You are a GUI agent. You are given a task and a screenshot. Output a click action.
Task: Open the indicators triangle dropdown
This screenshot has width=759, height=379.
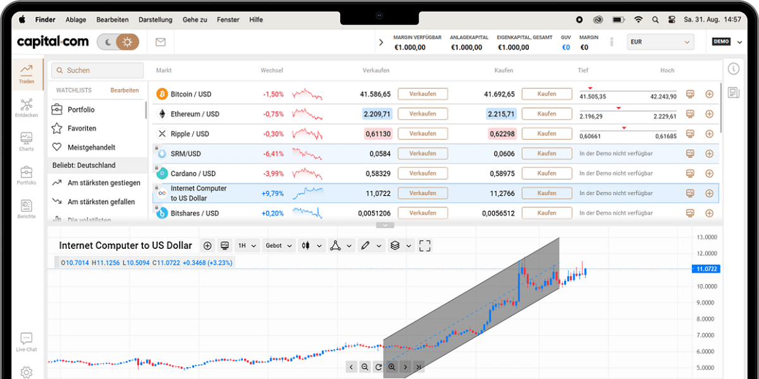pos(340,246)
